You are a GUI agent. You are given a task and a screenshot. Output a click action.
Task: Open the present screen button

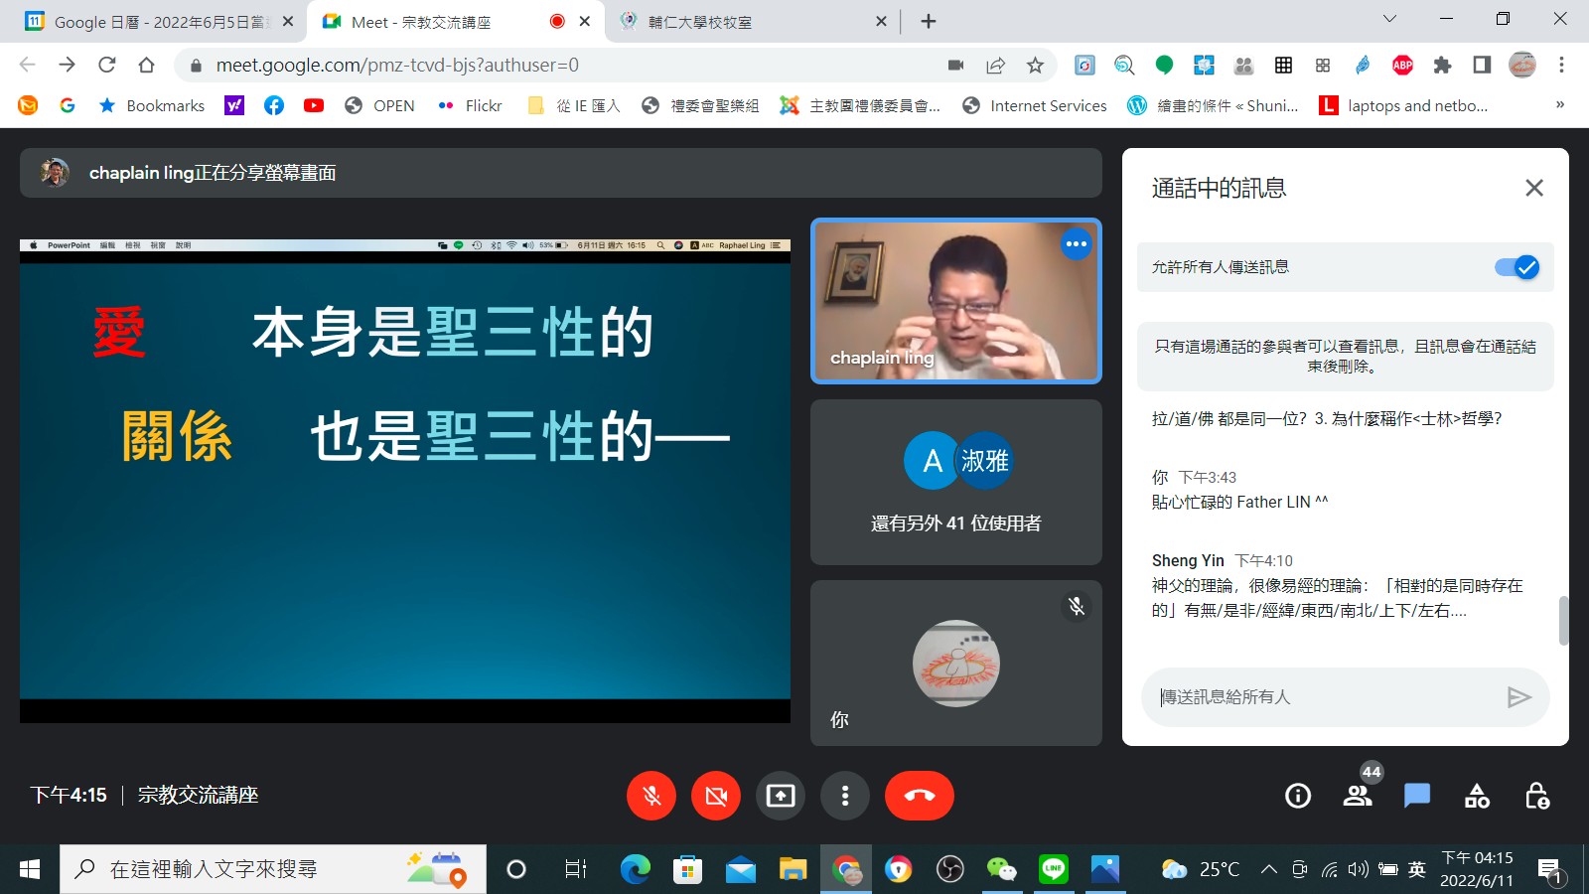pos(781,796)
